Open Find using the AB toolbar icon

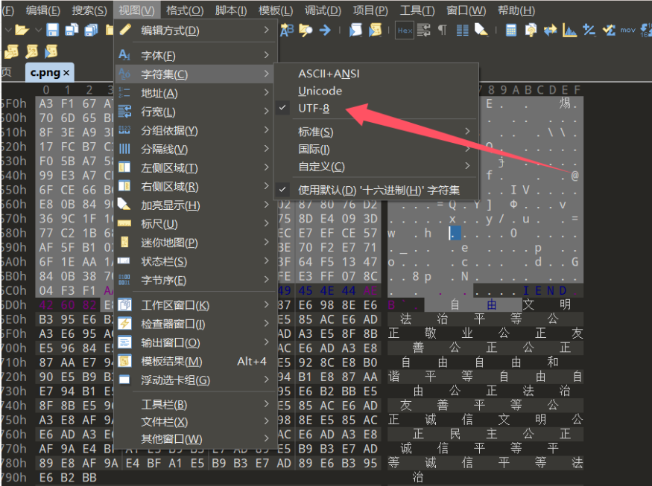(x=286, y=30)
